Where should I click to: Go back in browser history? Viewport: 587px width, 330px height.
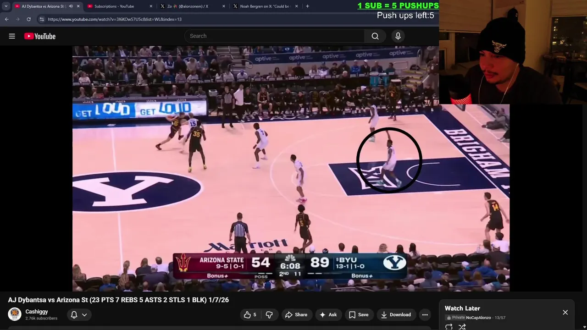tap(6, 19)
